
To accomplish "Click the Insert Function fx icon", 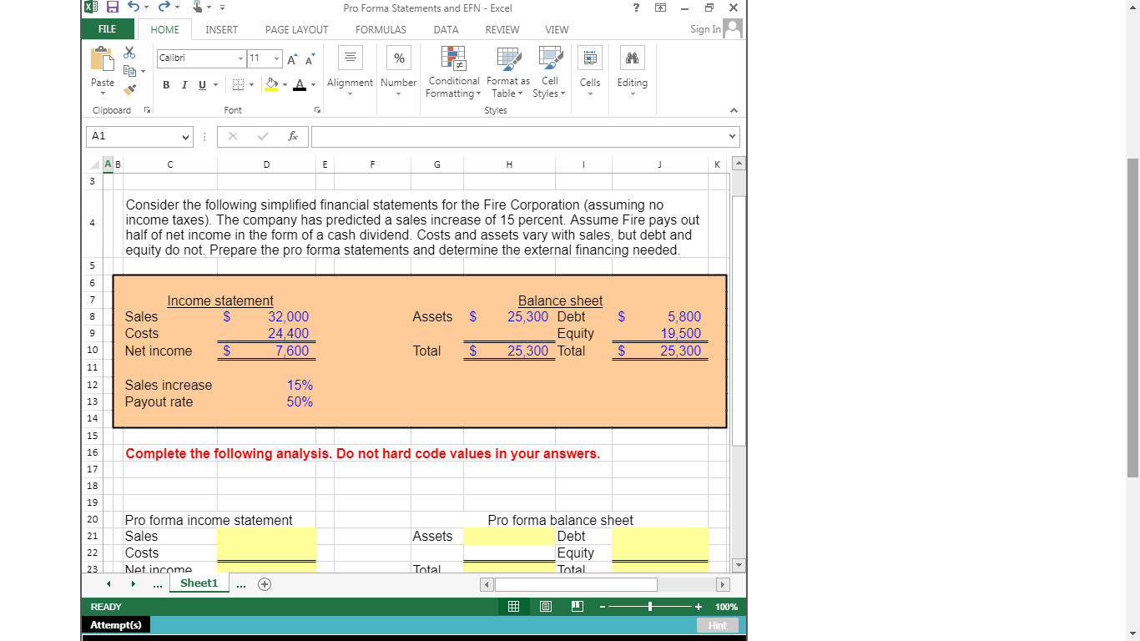I will click(x=293, y=136).
